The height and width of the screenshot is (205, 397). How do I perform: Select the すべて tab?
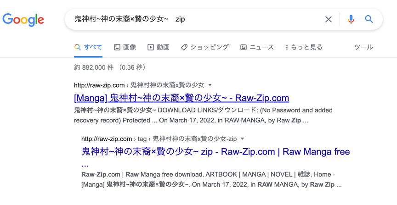tap(88, 47)
